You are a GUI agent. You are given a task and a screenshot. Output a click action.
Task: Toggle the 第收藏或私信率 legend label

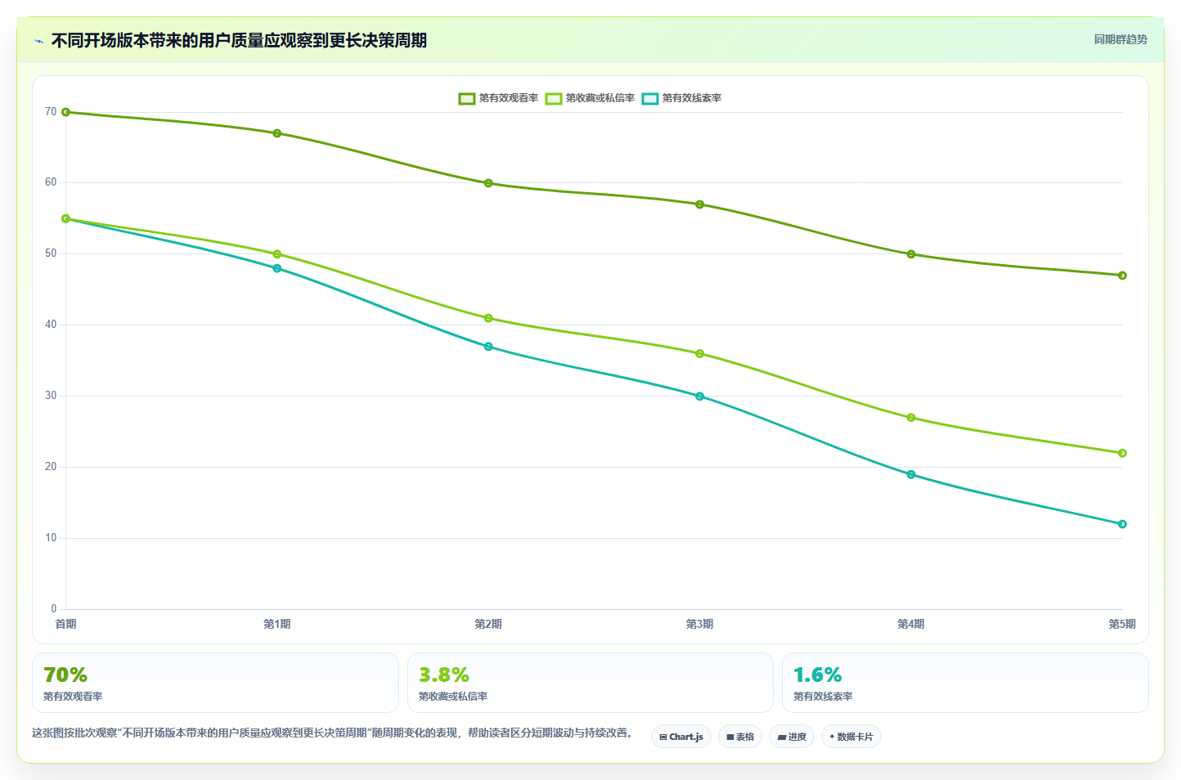pos(600,98)
